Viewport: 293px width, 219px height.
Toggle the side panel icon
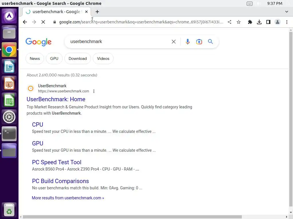tap(268, 22)
